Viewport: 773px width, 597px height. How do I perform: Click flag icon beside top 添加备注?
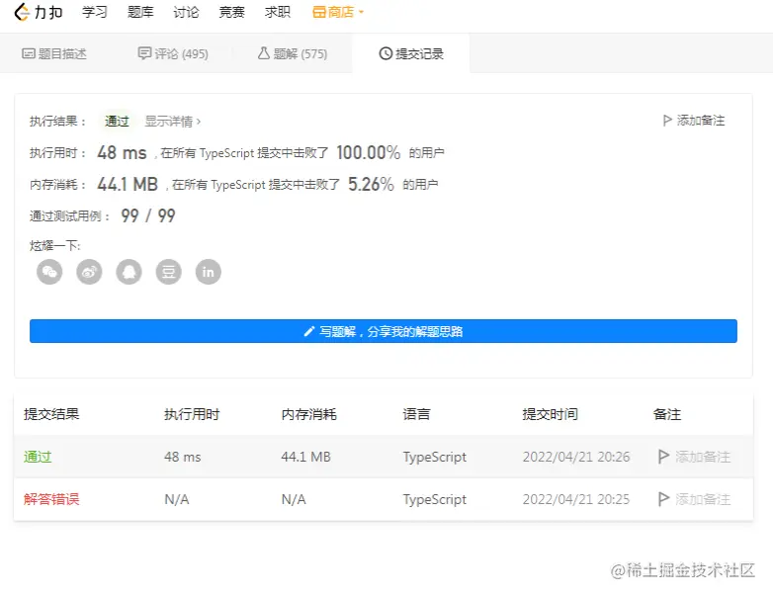tap(667, 121)
